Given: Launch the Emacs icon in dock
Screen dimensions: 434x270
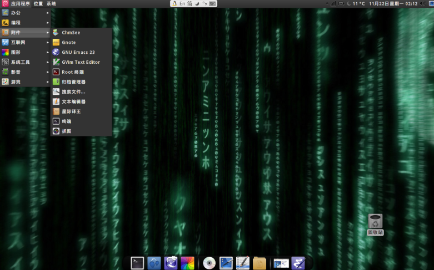Looking at the screenshot, I should pos(298,263).
